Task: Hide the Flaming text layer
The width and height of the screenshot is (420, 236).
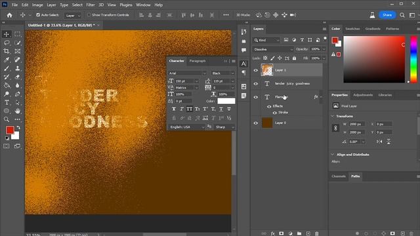Action: click(255, 97)
